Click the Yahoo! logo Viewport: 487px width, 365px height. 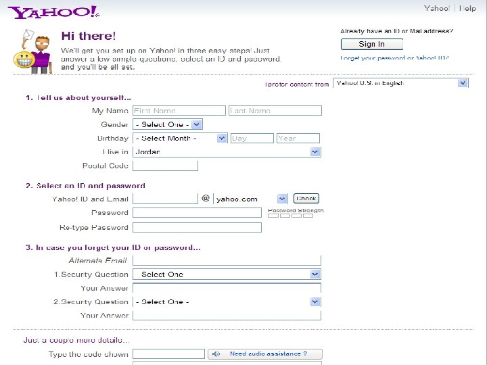pos(53,12)
